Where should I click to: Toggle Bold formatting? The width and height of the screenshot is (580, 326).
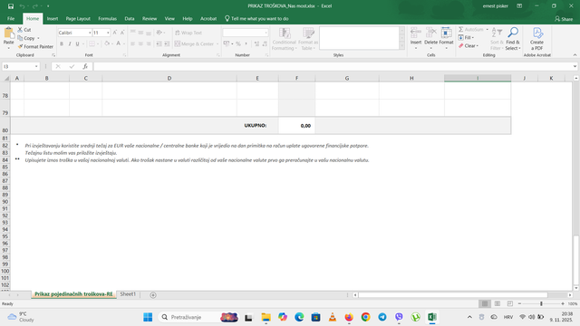[x=62, y=43]
